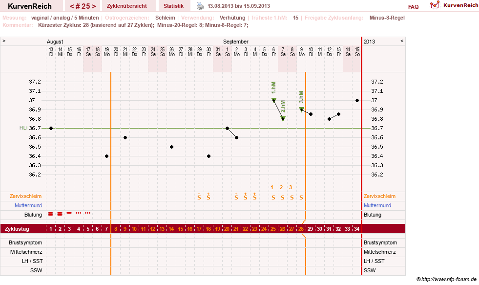Click the printer icon
The height and width of the screenshot is (285, 479).
[x=200, y=6]
